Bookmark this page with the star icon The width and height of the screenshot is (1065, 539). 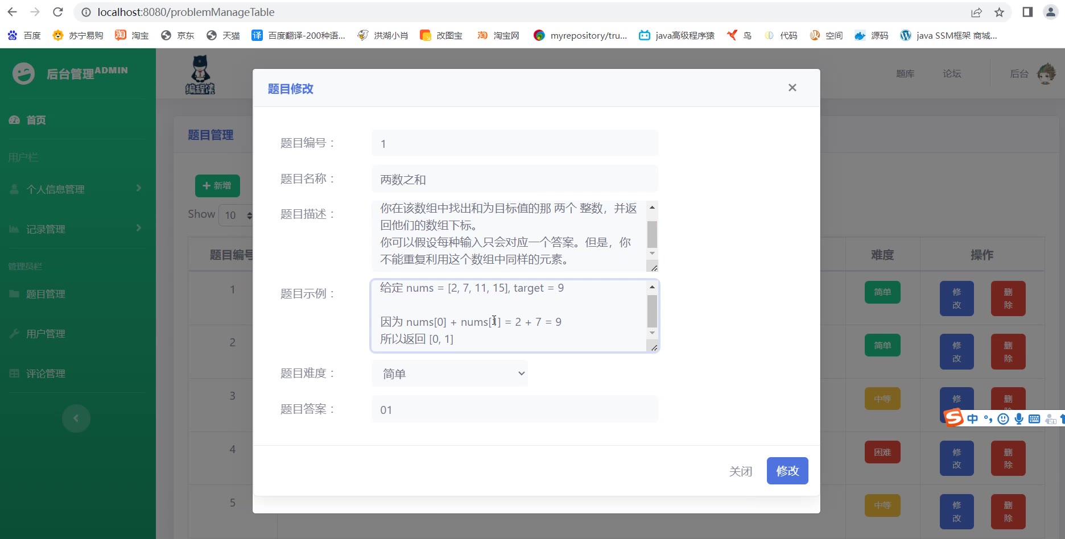tap(999, 12)
